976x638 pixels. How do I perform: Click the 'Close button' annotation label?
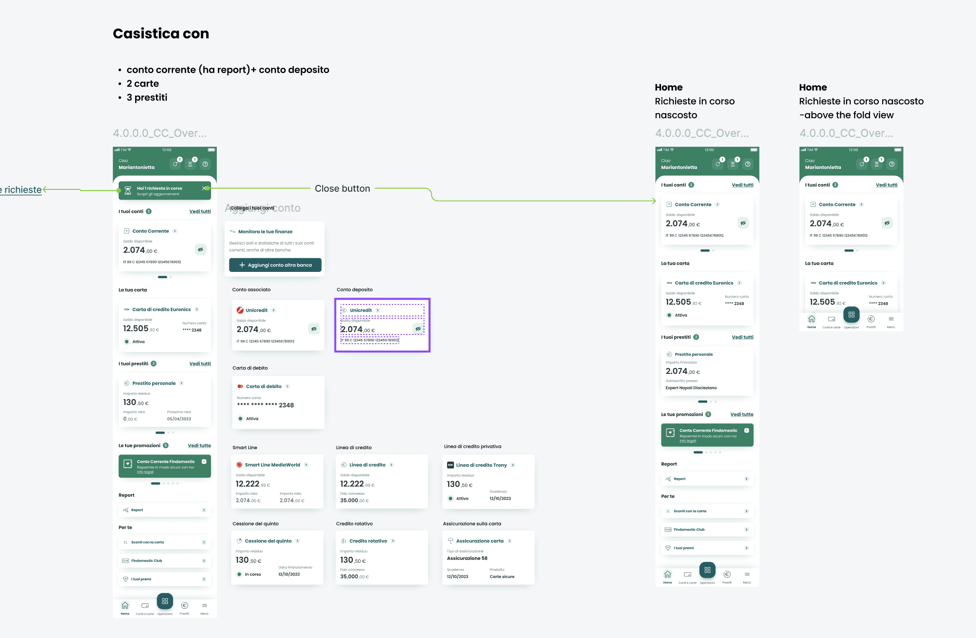(342, 188)
